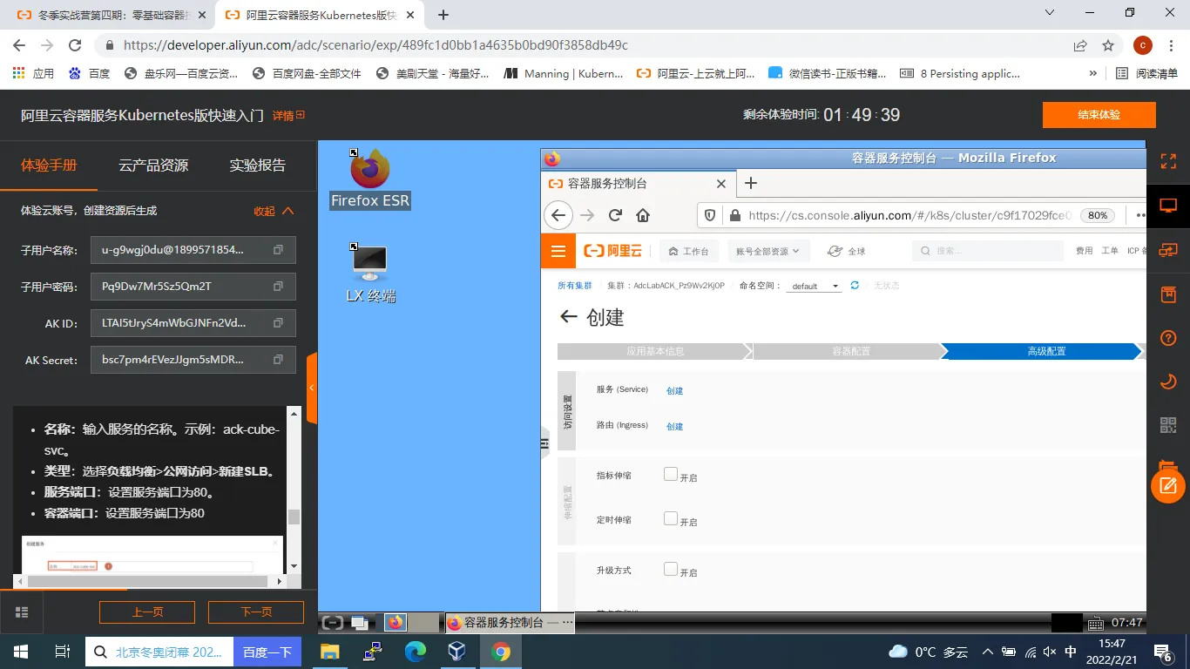Click the refresh icon beside namespace
Image resolution: width=1190 pixels, height=669 pixels.
[855, 286]
